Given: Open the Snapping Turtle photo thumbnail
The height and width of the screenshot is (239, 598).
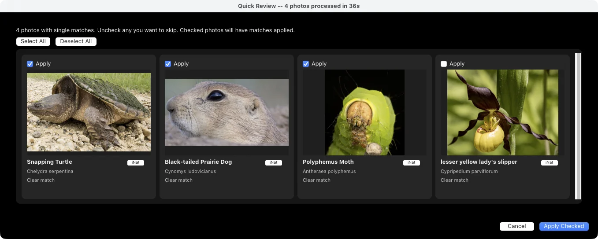Looking at the screenshot, I should [x=89, y=112].
